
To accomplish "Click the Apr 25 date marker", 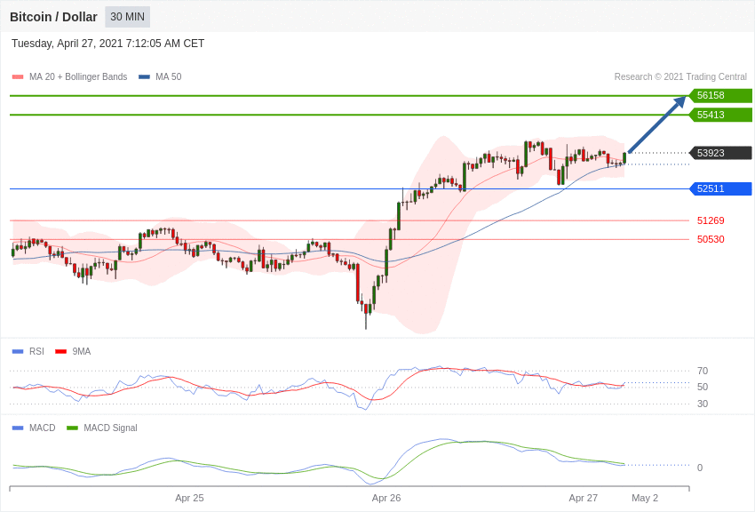I will [x=189, y=498].
